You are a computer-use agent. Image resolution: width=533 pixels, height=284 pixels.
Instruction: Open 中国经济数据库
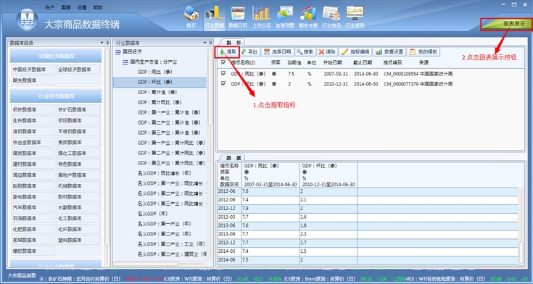33,70
